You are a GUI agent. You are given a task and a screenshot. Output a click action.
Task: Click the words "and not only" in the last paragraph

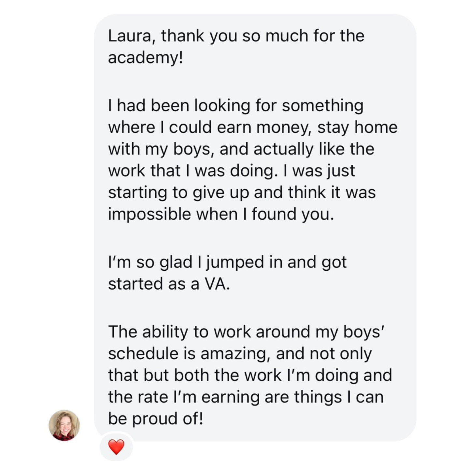(x=324, y=354)
